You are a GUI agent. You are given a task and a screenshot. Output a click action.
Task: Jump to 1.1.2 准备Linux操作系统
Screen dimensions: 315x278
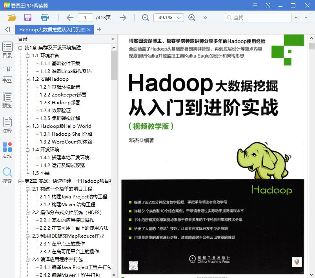pos(66,71)
